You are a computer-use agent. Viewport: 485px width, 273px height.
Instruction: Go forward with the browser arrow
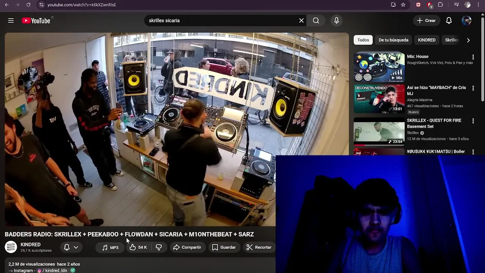[x=17, y=5]
